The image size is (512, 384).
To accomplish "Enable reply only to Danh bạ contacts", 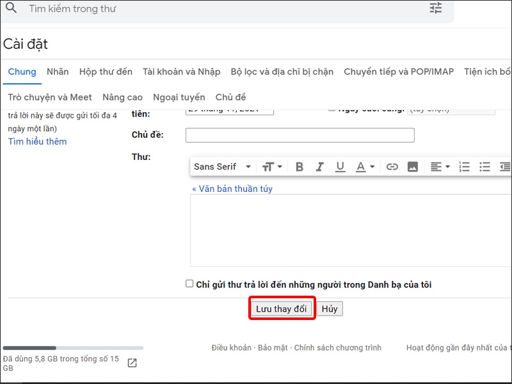I will coord(189,284).
